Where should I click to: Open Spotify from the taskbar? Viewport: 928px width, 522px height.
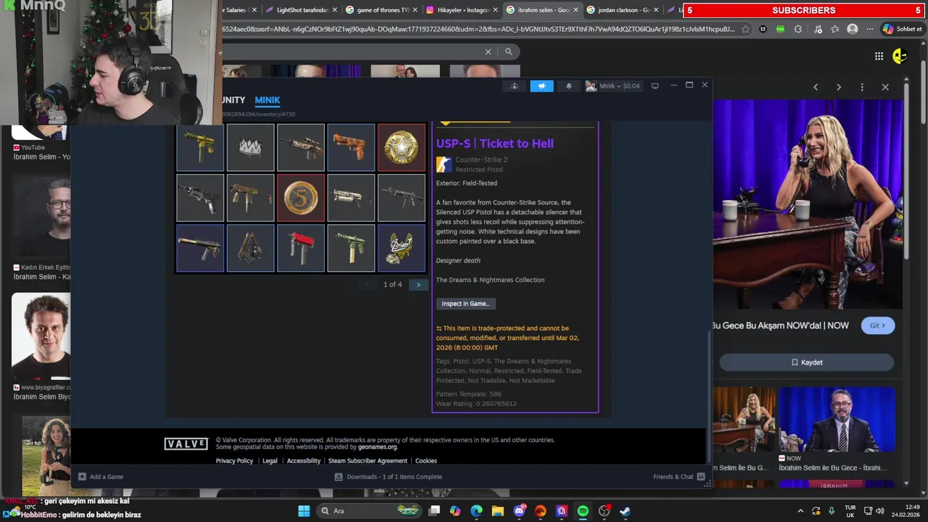[583, 510]
